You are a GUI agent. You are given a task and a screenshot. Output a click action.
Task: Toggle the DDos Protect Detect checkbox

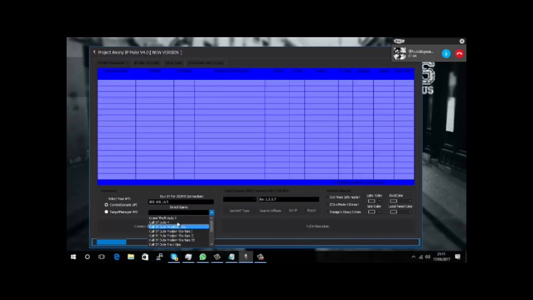coord(327,205)
